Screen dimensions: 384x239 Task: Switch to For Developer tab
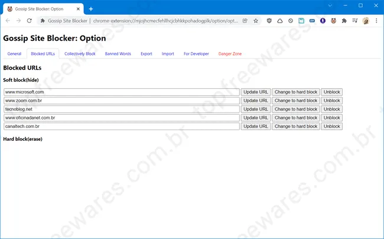point(196,54)
